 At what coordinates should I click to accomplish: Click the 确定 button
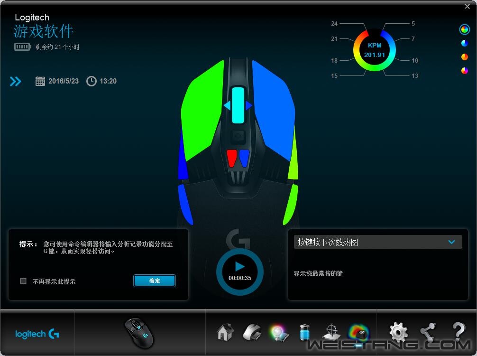(x=155, y=281)
